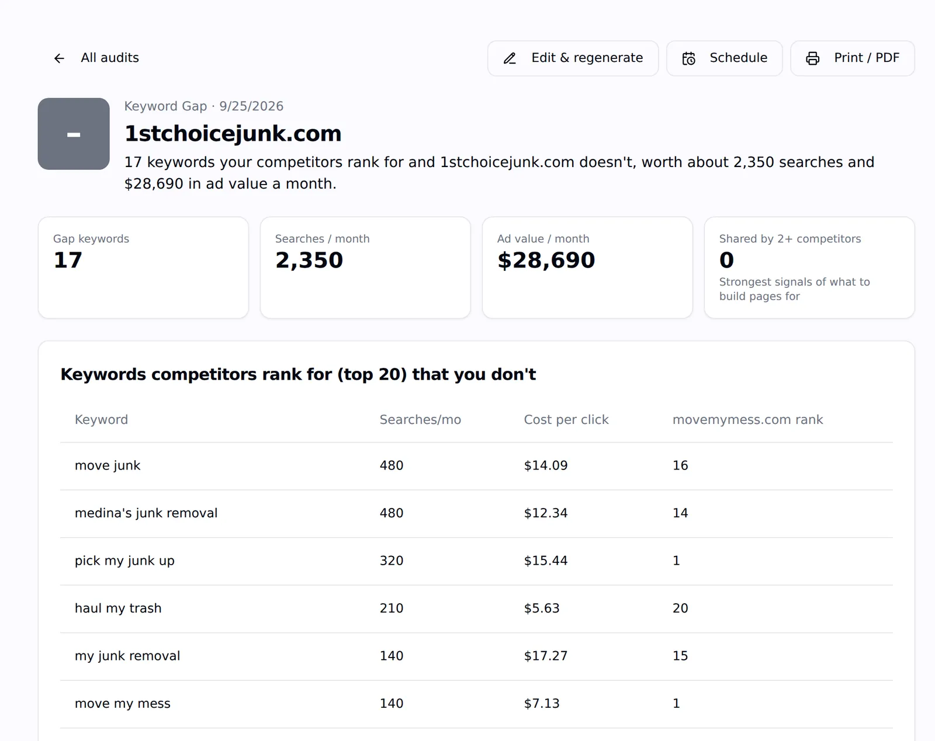Image resolution: width=935 pixels, height=741 pixels.
Task: Click rank 16 in move junk row
Action: [x=680, y=466]
